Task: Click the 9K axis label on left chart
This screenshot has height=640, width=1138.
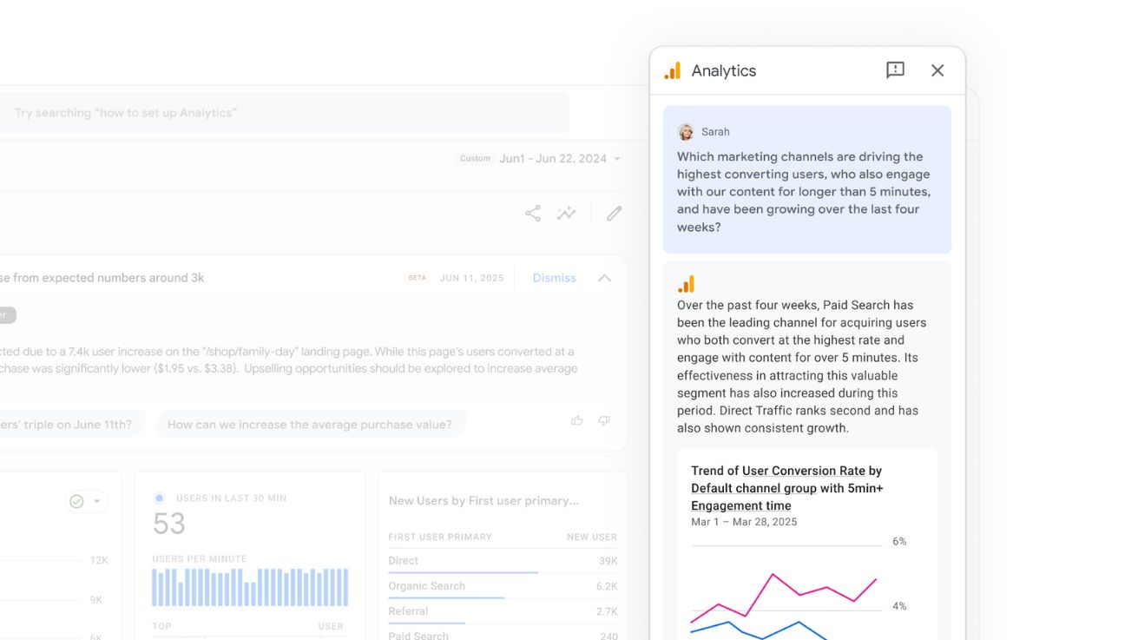Action: [x=95, y=600]
